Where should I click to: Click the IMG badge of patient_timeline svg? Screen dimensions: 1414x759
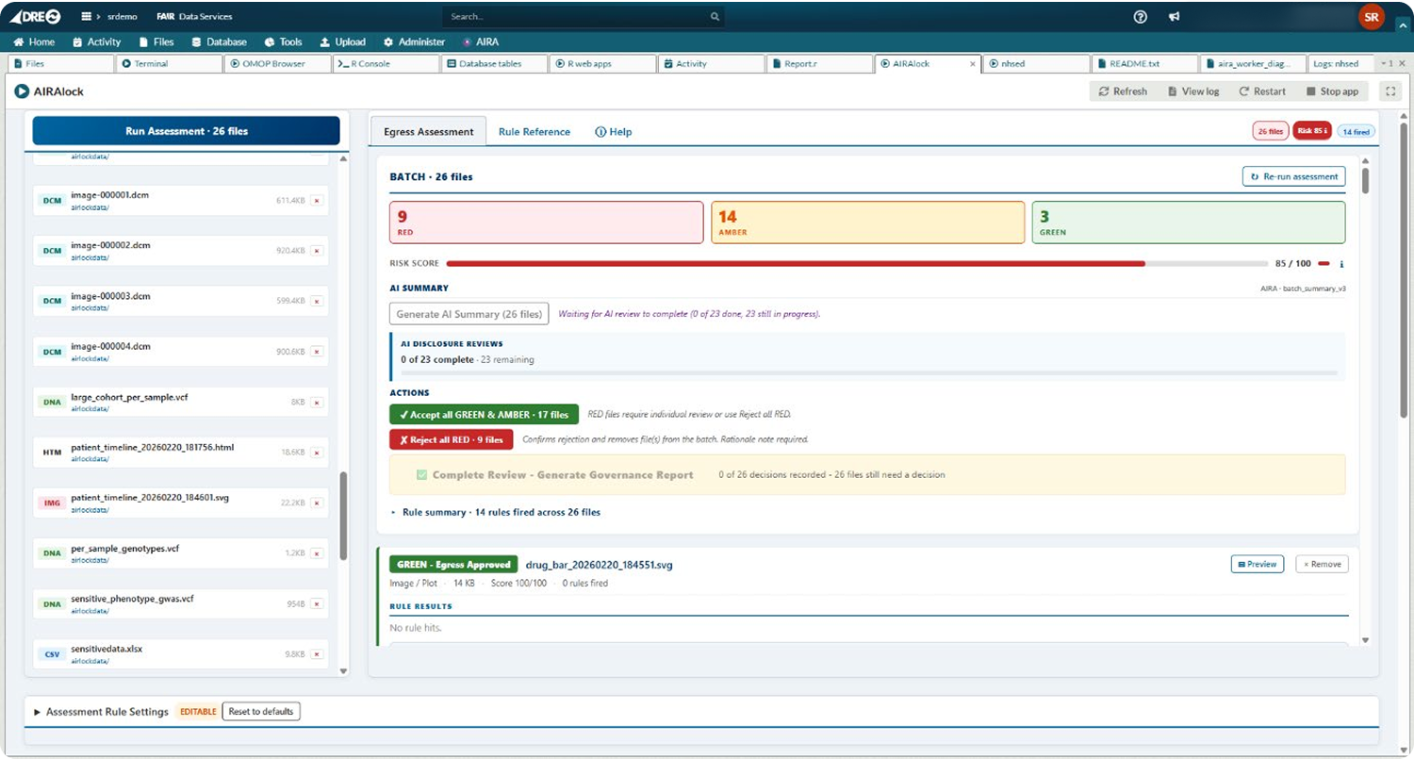coord(51,503)
